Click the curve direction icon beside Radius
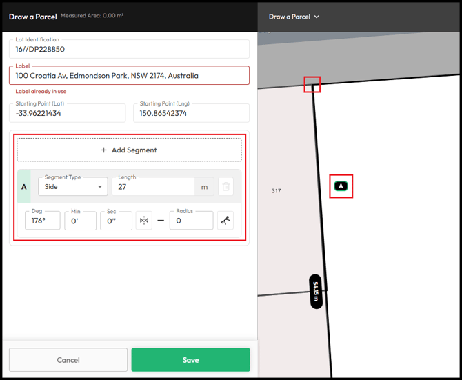Viewport: 462px width, 380px height. coord(225,221)
